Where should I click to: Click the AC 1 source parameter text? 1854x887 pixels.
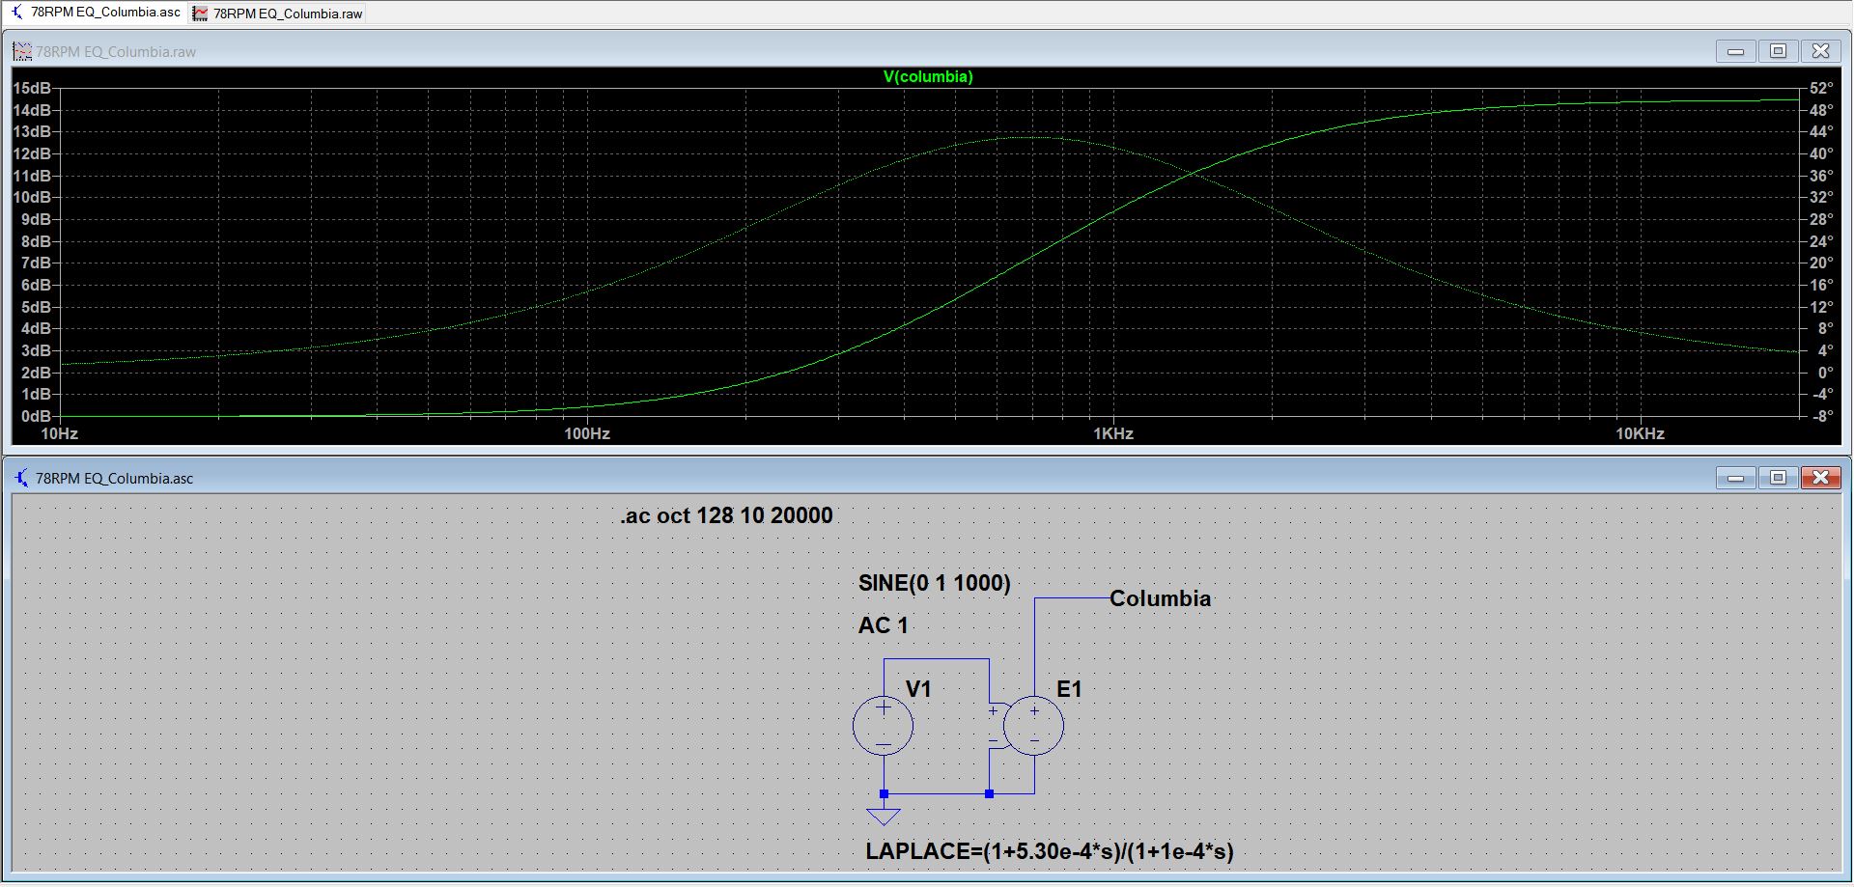point(883,625)
